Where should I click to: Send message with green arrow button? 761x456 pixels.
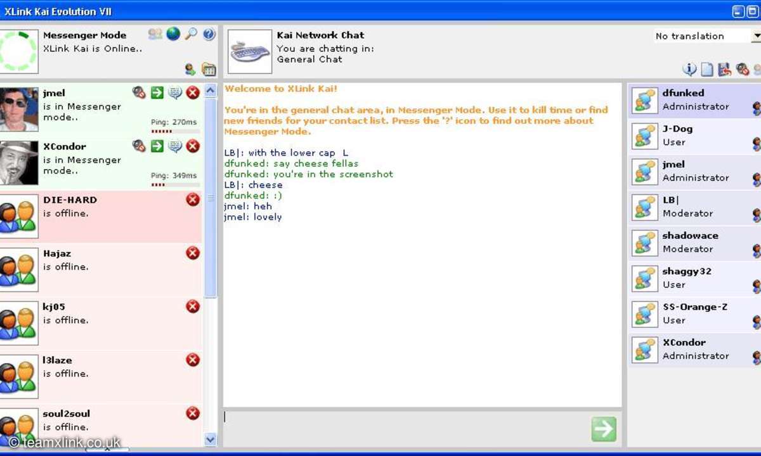[x=603, y=429]
